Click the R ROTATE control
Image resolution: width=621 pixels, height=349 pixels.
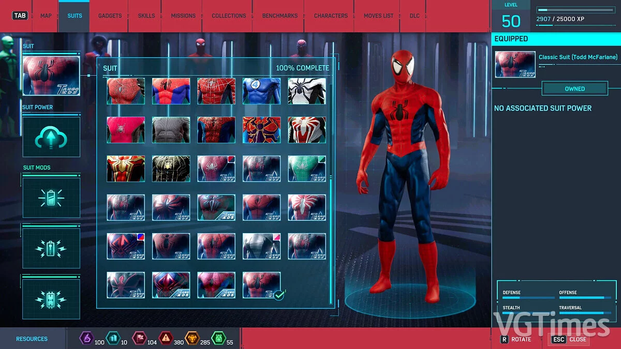pyautogui.click(x=515, y=340)
